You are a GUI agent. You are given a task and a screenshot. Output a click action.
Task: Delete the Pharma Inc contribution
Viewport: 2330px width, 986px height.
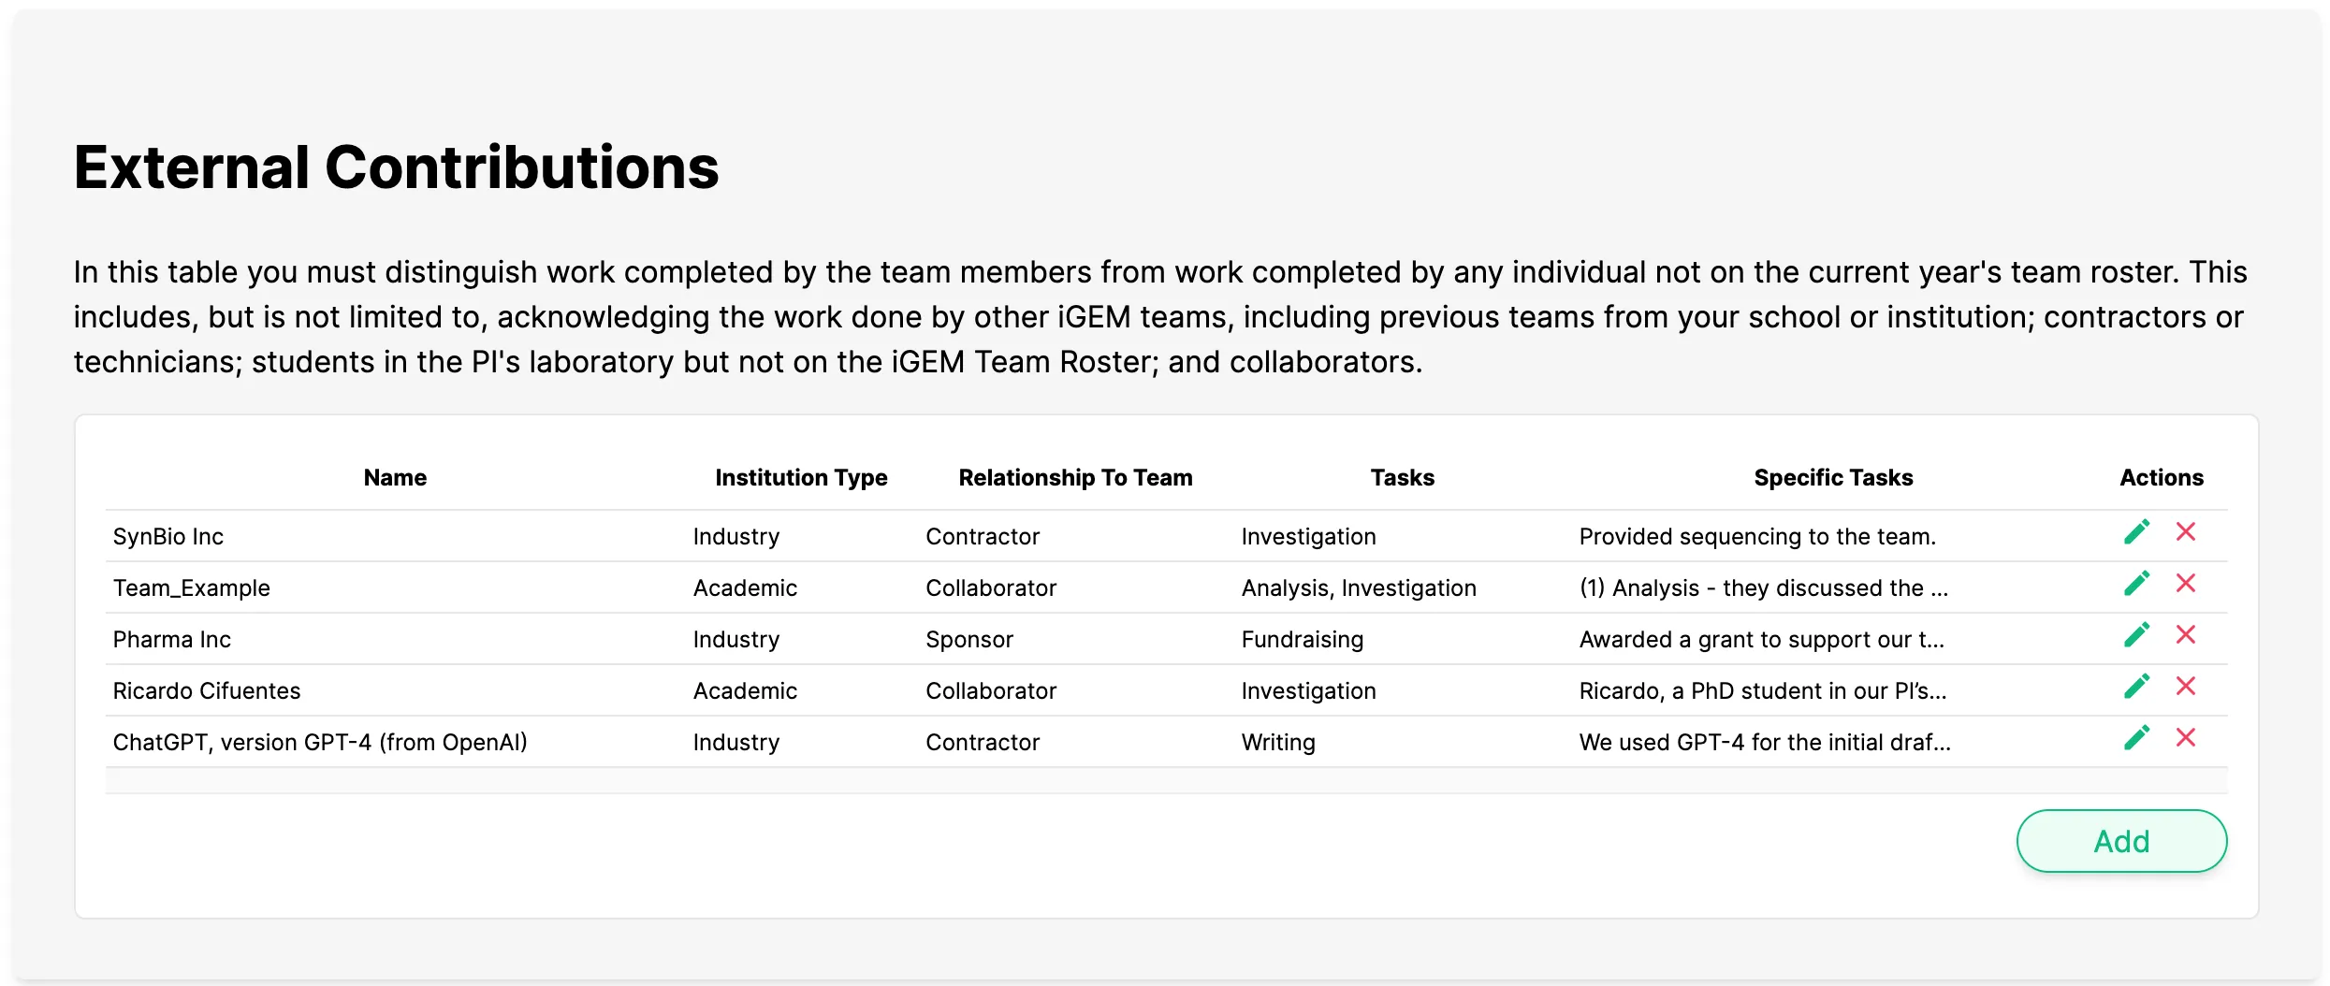coord(2186,635)
